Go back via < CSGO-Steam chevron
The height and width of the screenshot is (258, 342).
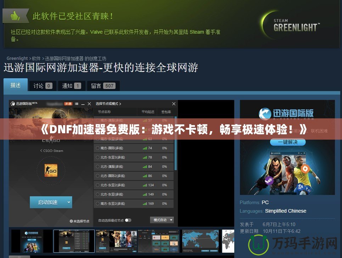coord(41,151)
